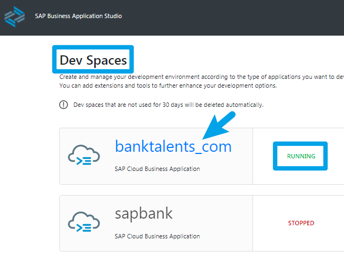Click the Dev Spaces heading
This screenshot has height=257, width=344.
[93, 60]
